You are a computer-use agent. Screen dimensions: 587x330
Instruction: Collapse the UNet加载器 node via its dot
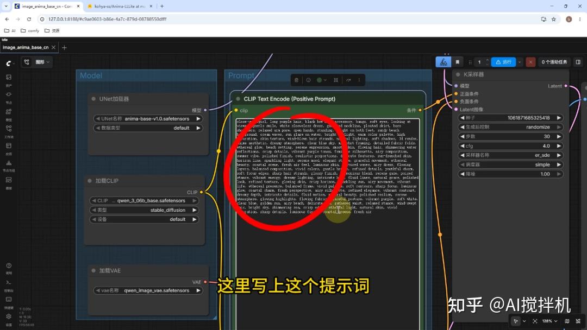(93, 99)
